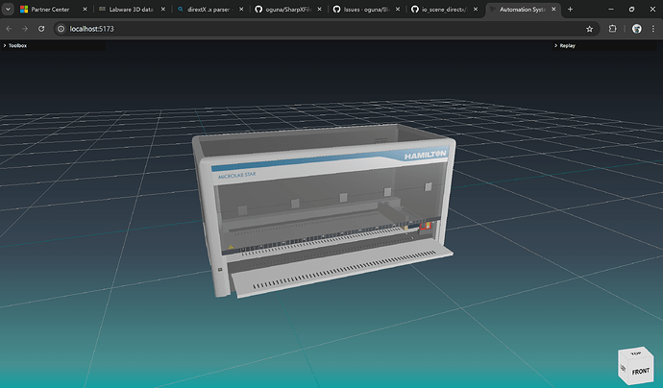Switch to the oguna/SharpXFile tab

(287, 10)
